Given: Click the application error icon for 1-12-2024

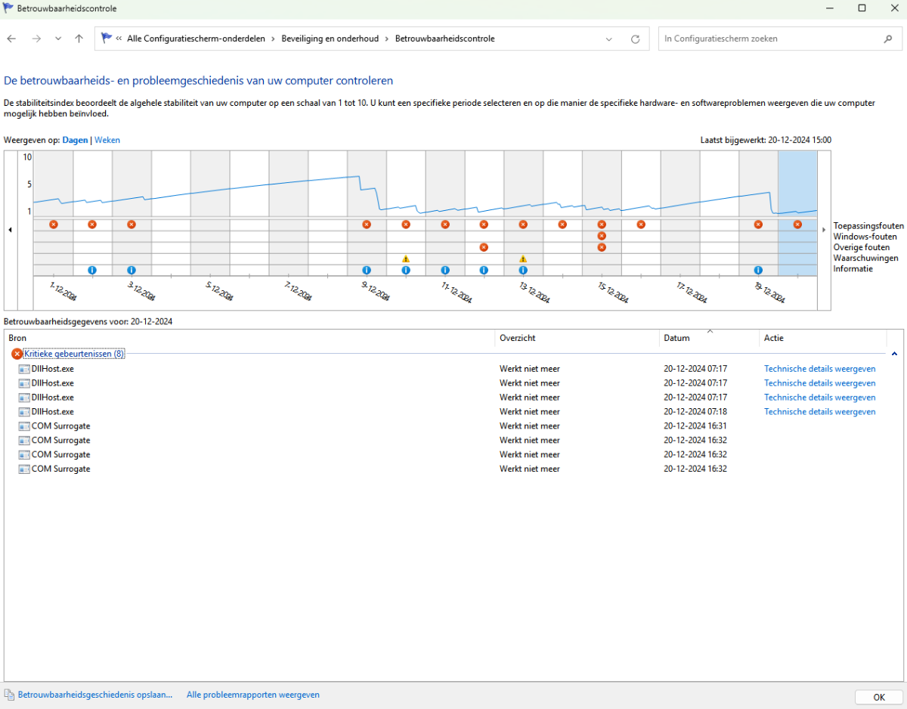Looking at the screenshot, I should [53, 224].
